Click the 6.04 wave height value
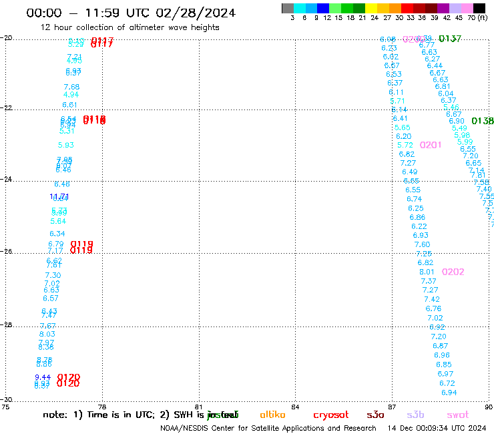 coord(446,93)
